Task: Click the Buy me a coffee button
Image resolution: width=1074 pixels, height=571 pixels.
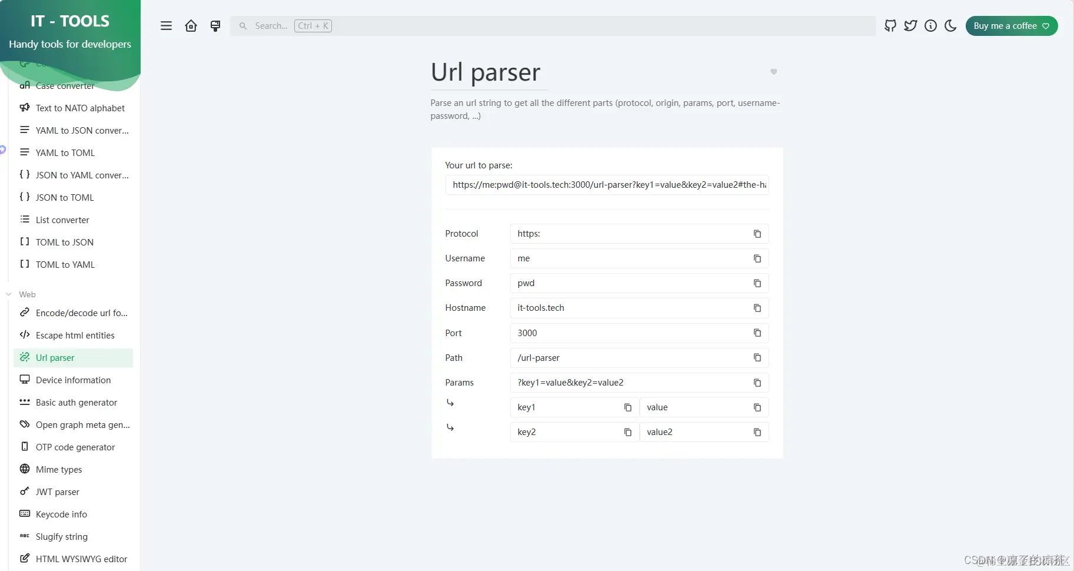Action: pyautogui.click(x=1012, y=26)
